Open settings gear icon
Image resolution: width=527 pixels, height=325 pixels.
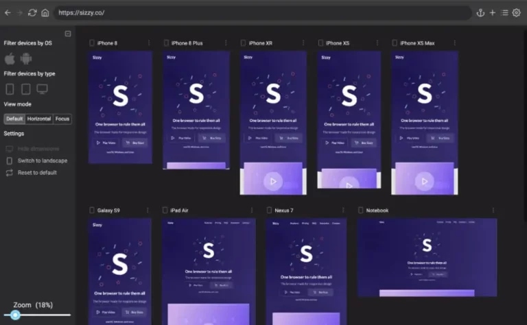[516, 13]
